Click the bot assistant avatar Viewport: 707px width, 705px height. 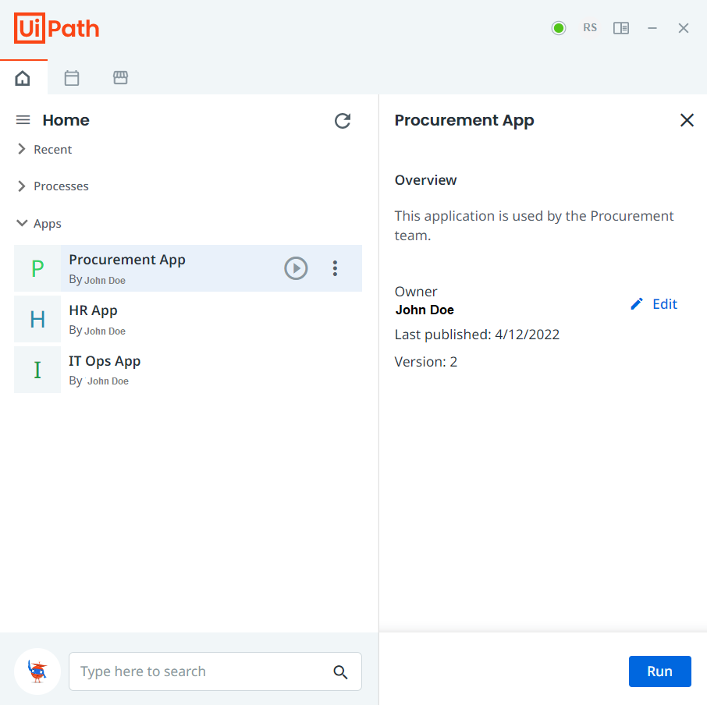(x=37, y=671)
